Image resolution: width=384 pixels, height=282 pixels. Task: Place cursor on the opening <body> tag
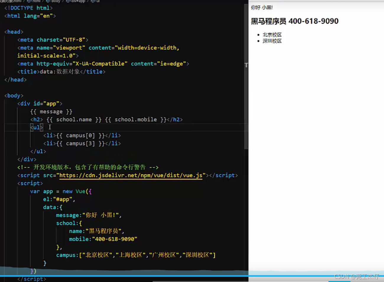tap(14, 96)
